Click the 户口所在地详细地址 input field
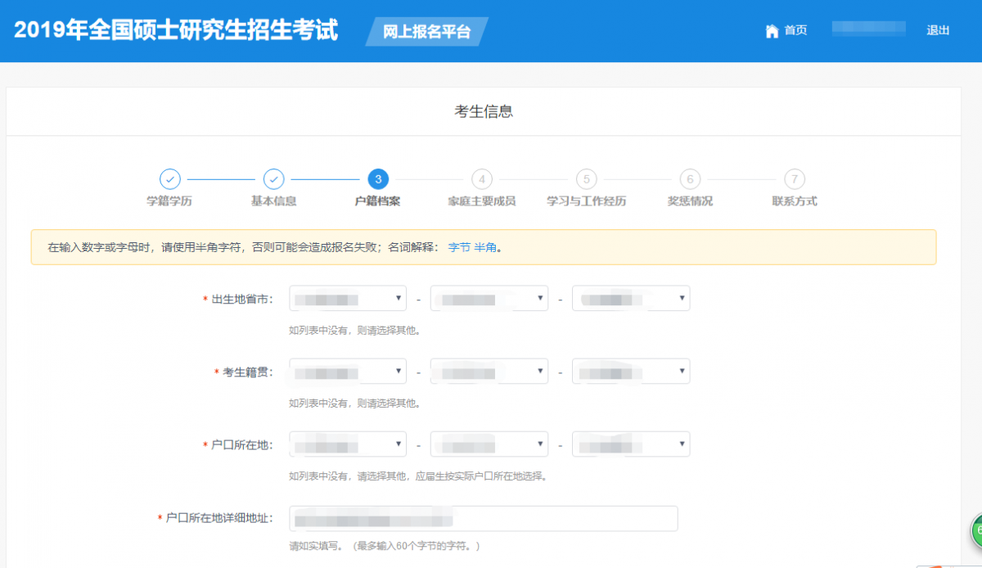 pyautogui.click(x=484, y=518)
